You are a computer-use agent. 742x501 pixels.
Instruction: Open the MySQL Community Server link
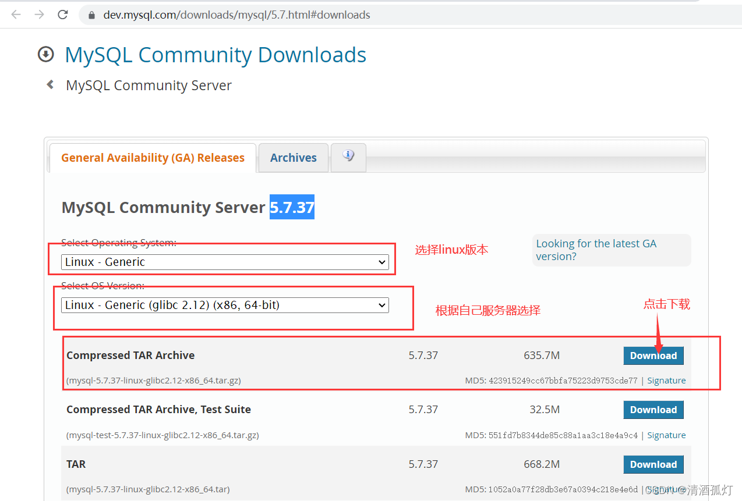pyautogui.click(x=149, y=86)
